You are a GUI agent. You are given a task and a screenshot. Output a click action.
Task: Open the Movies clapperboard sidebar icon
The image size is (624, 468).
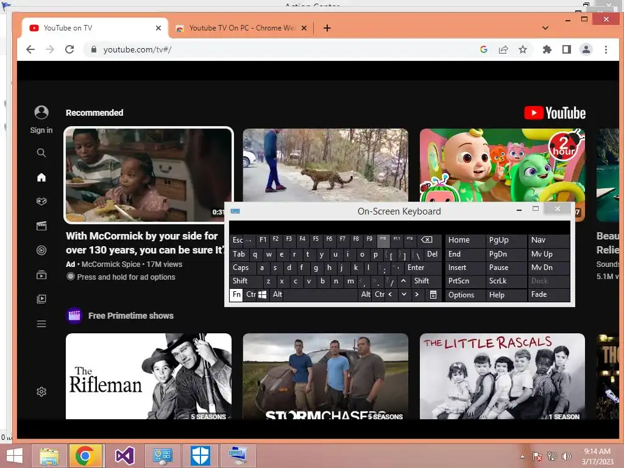(x=41, y=226)
